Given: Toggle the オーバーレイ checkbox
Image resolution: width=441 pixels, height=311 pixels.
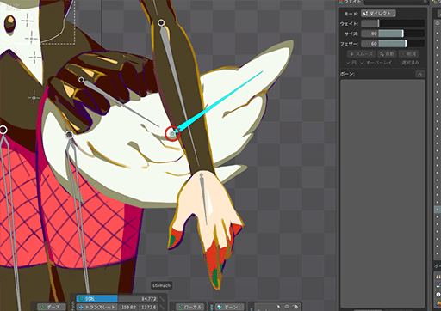Looking at the screenshot, I should tap(376, 62).
